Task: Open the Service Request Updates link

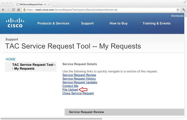Action: [x=80, y=82]
